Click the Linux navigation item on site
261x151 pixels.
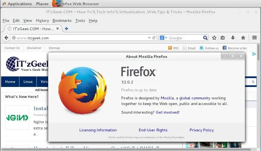pos(28,82)
